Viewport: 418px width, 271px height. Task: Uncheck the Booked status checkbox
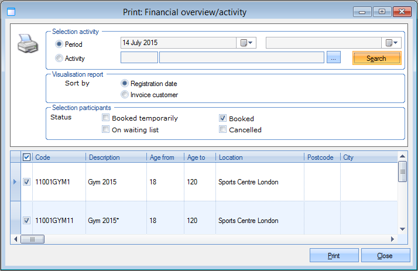tap(222, 118)
